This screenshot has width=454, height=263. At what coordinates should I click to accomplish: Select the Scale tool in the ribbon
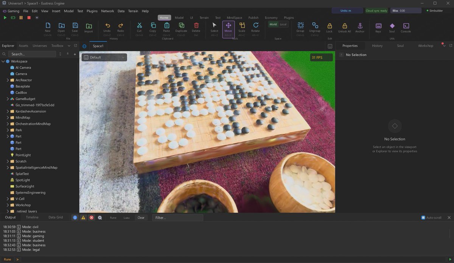(x=242, y=28)
